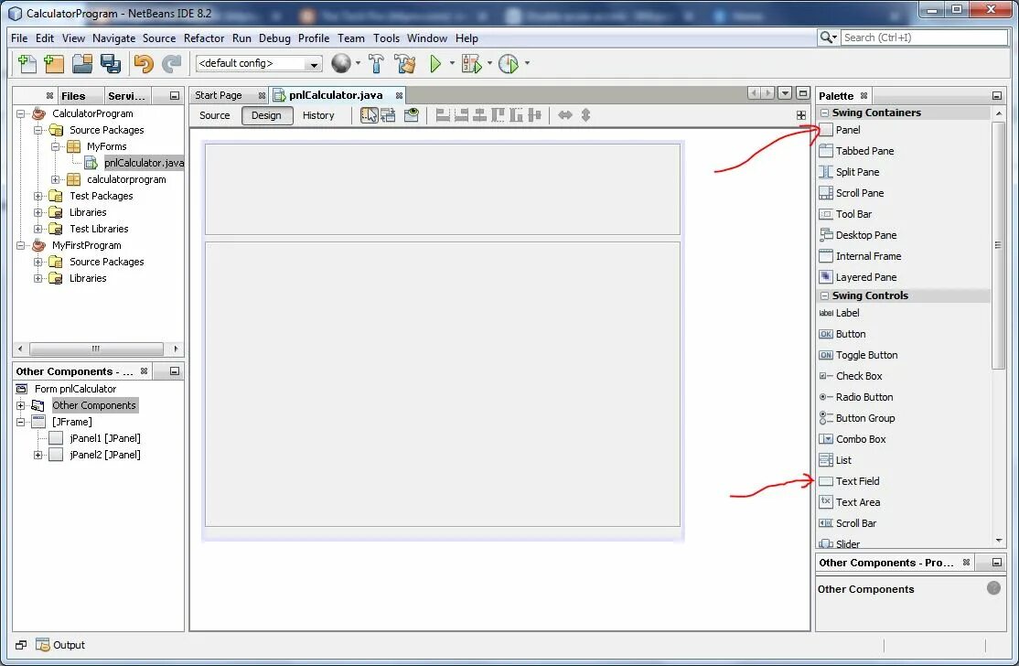Click the align top in row icon
Screen dimensions: 1019x666
tap(498, 115)
